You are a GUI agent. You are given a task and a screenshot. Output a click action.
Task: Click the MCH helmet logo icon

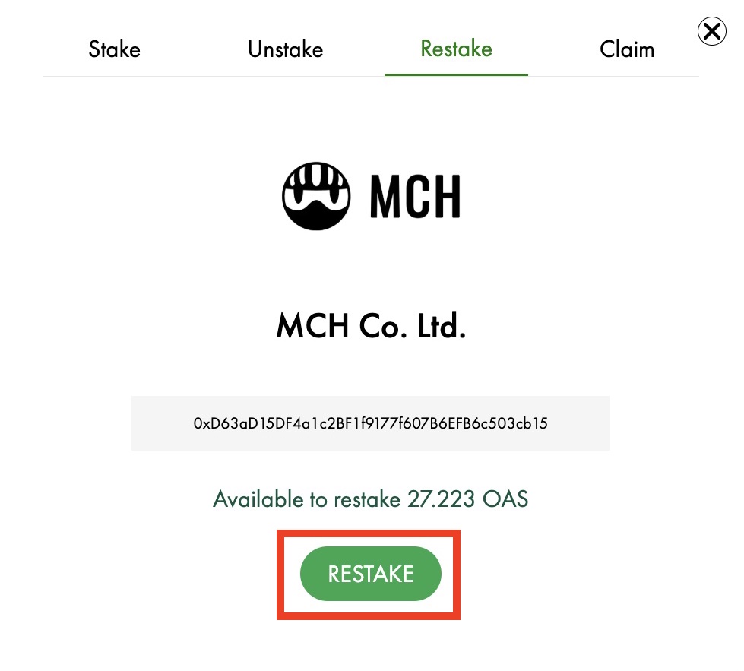coord(316,196)
